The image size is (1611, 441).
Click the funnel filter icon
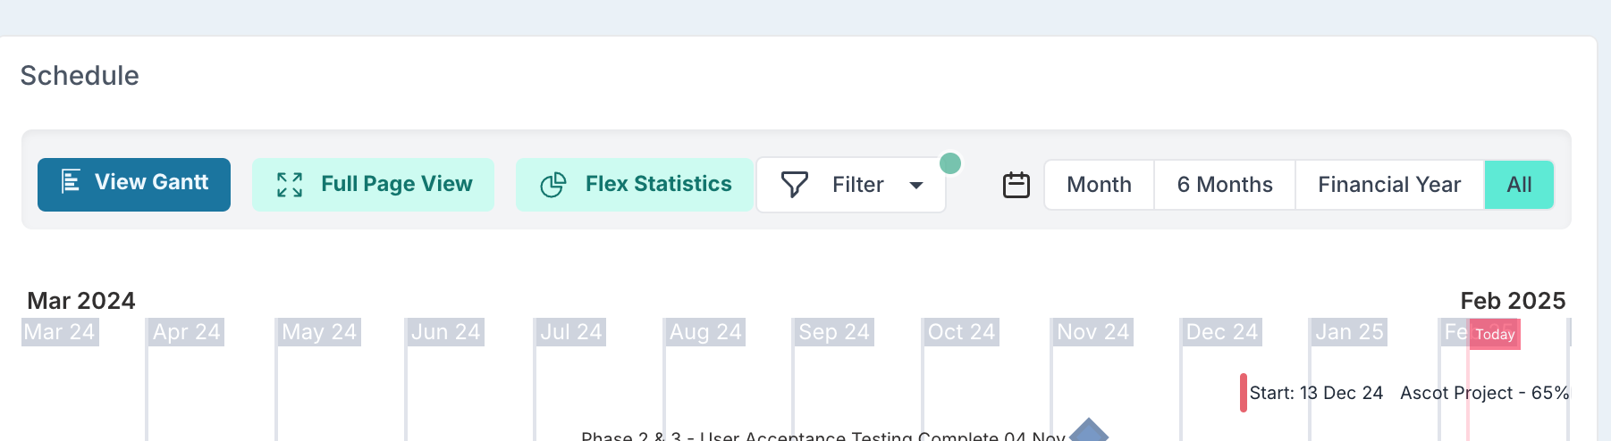click(x=794, y=185)
